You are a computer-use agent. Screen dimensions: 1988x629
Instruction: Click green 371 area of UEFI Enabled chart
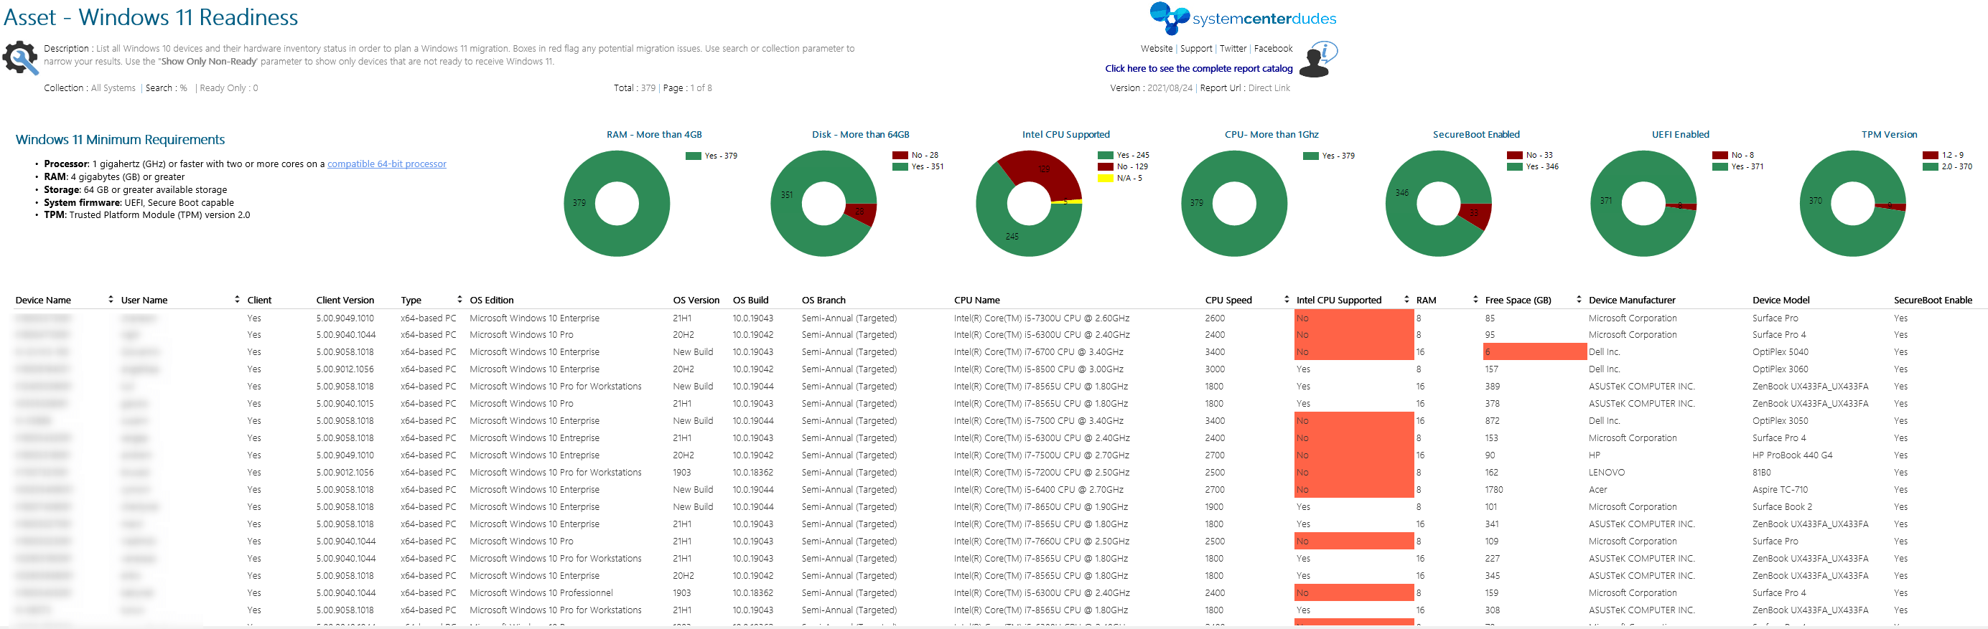pyautogui.click(x=1607, y=202)
